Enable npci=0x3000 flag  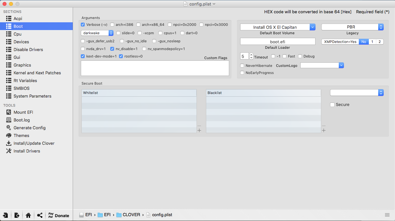[201, 25]
